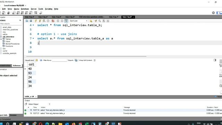Search table data icon in main toolbar
Image resolution: width=222 pixels, height=125 pixels.
point(36,13)
